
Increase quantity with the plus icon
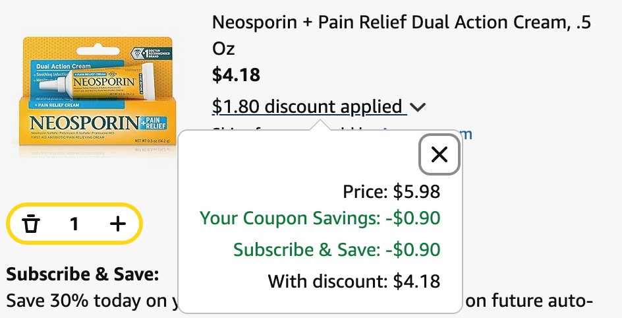click(118, 224)
